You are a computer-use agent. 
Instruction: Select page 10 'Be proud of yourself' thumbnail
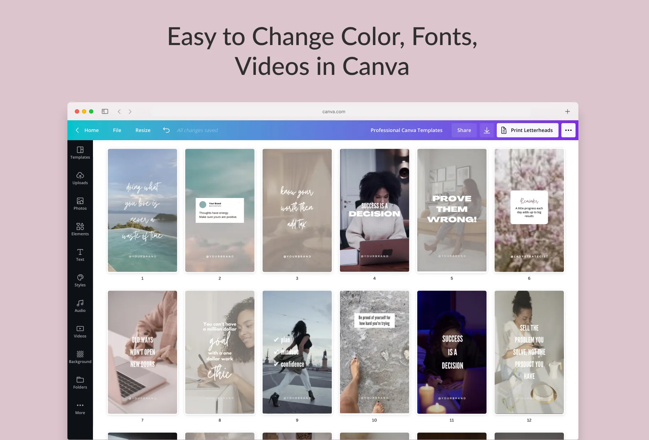[x=374, y=352]
